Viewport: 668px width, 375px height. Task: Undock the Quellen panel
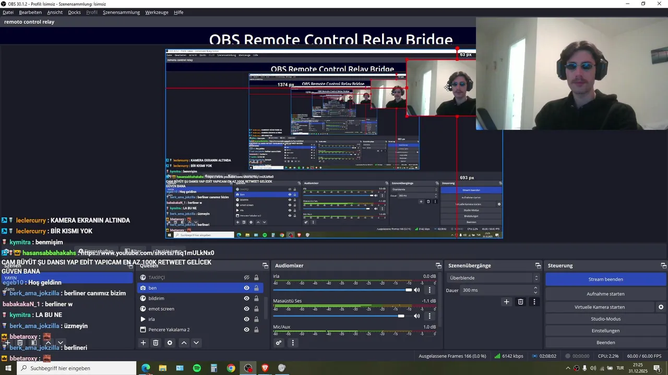[265, 266]
